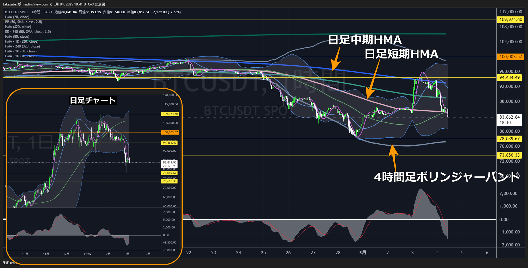The width and height of the screenshot is (528, 268).
Task: Click 10月 on the inset daily chart axis
Action: [25, 254]
